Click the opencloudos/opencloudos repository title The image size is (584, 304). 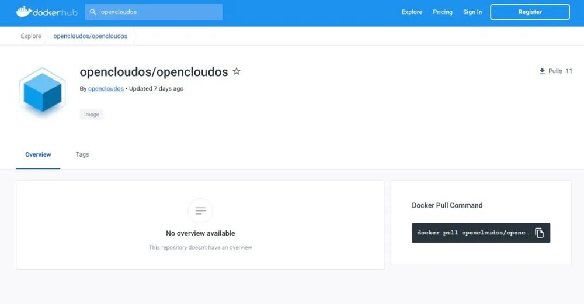point(154,72)
